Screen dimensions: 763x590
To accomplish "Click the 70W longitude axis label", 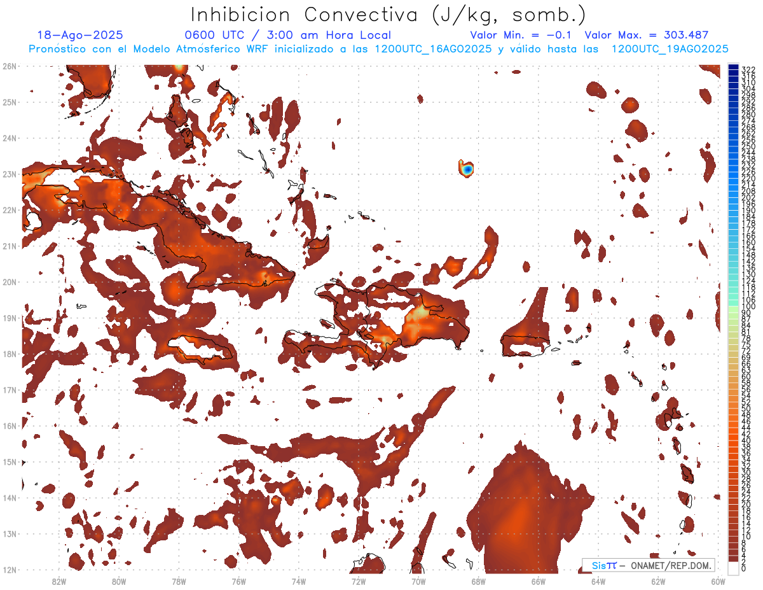I will click(418, 581).
